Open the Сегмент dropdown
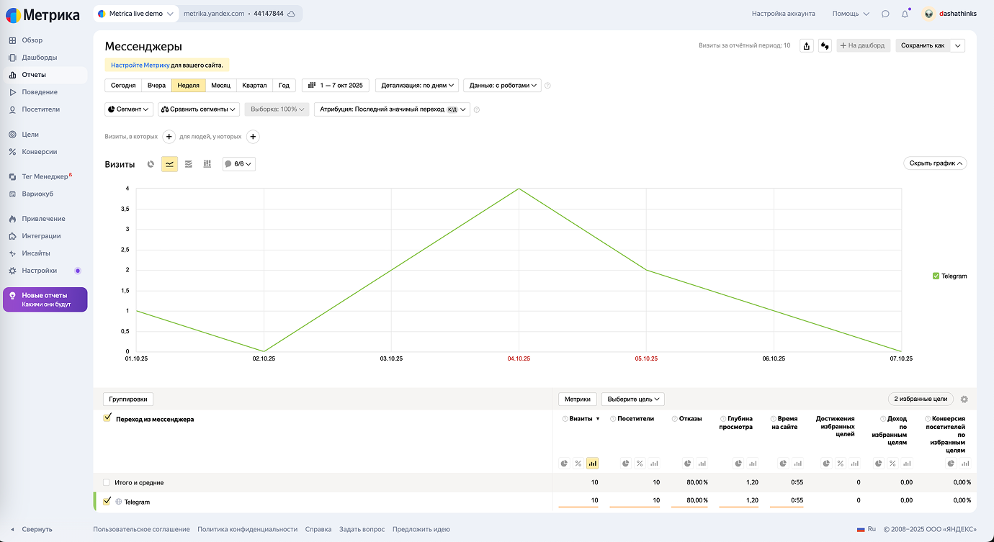994x542 pixels. click(x=129, y=109)
